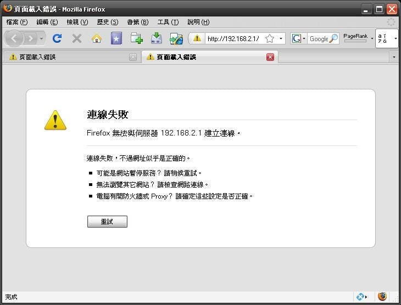Close the Firefox window
401x305 pixels.
coord(392,9)
